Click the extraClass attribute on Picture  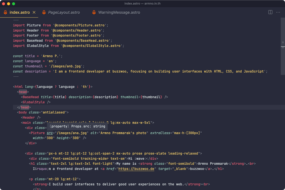click(x=160, y=133)
